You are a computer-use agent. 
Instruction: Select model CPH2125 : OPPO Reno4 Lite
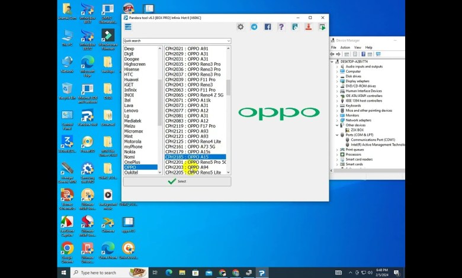pyautogui.click(x=193, y=141)
